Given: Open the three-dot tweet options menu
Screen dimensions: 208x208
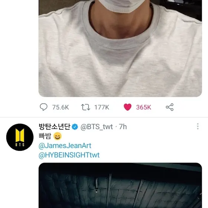Looking at the screenshot, I should (x=198, y=126).
